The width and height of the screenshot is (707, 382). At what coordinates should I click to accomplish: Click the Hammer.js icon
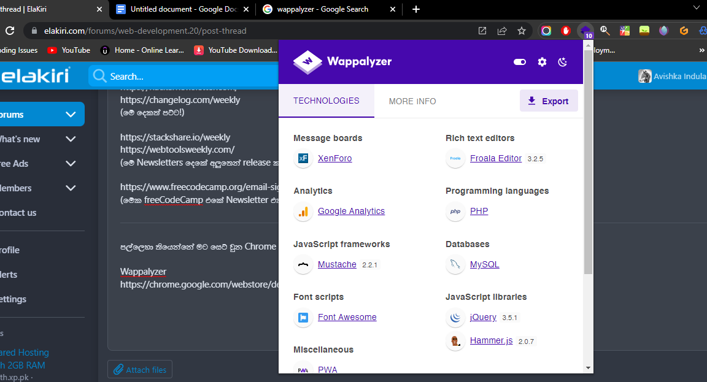(455, 341)
